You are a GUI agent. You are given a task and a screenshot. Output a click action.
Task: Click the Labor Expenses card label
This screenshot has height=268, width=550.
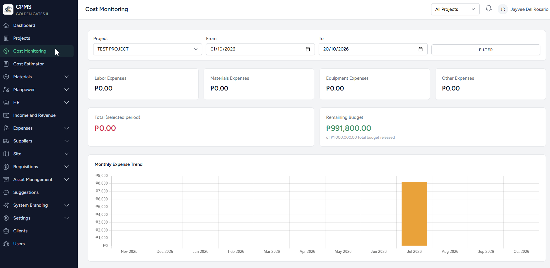[x=110, y=78]
